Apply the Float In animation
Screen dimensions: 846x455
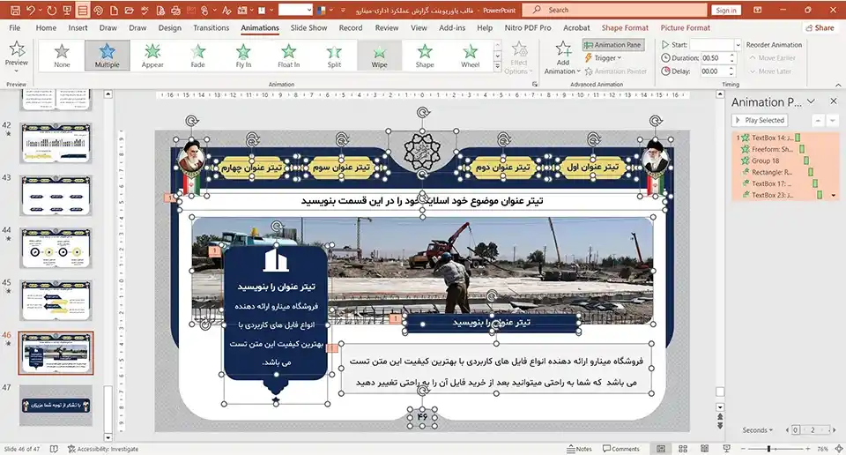[289, 56]
